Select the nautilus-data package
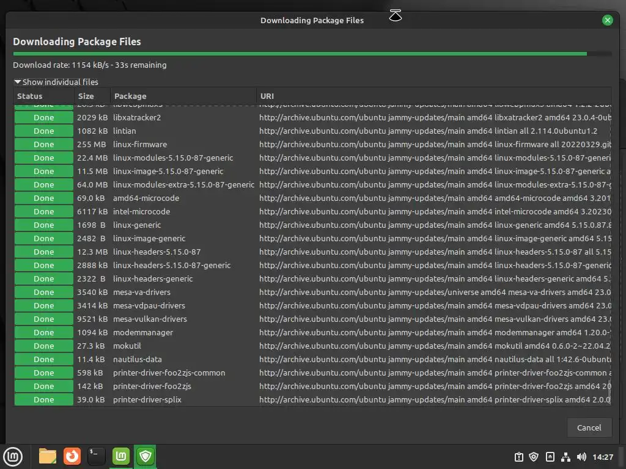 pos(138,359)
